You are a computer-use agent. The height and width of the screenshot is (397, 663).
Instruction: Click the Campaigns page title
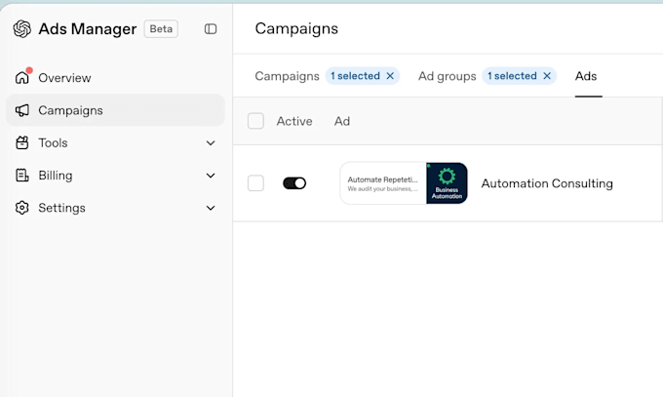pos(296,29)
